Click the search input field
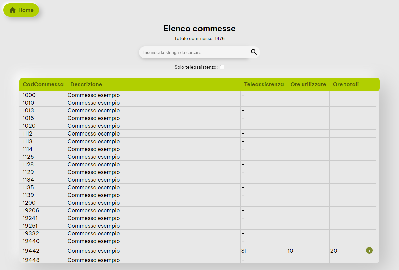Screen dimensions: 399x270 [x=193, y=52]
